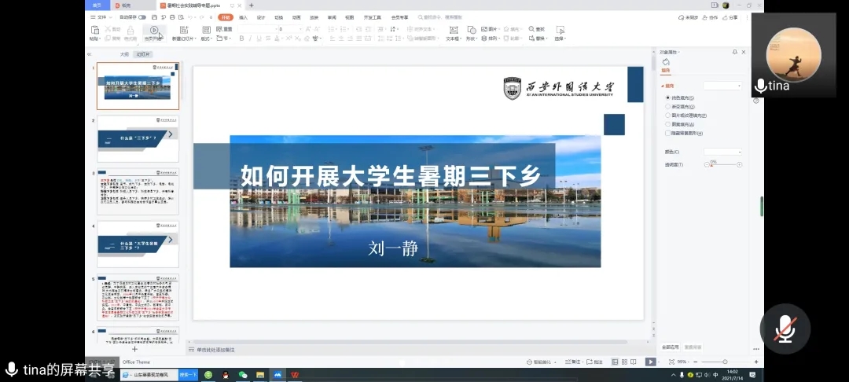Toggle the auto-save switch
Screen dimensions: 849x382
pos(141,17)
